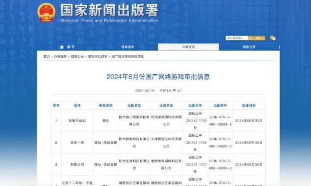
Task: Click approval date in 刹那之刃 row
Action: (x=249, y=165)
